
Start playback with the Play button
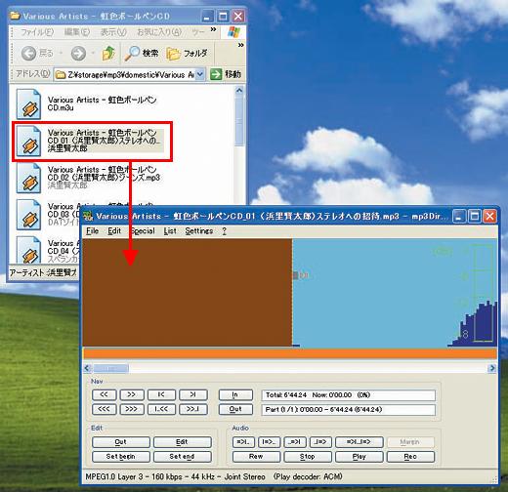(360, 457)
